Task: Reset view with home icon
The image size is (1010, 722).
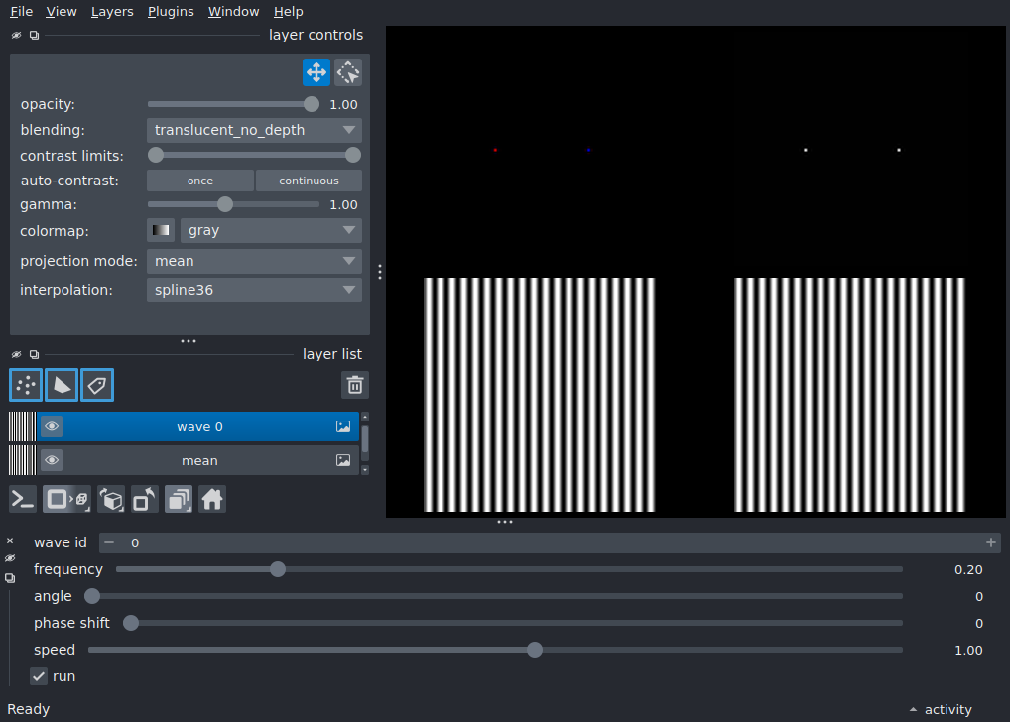Action: [212, 499]
